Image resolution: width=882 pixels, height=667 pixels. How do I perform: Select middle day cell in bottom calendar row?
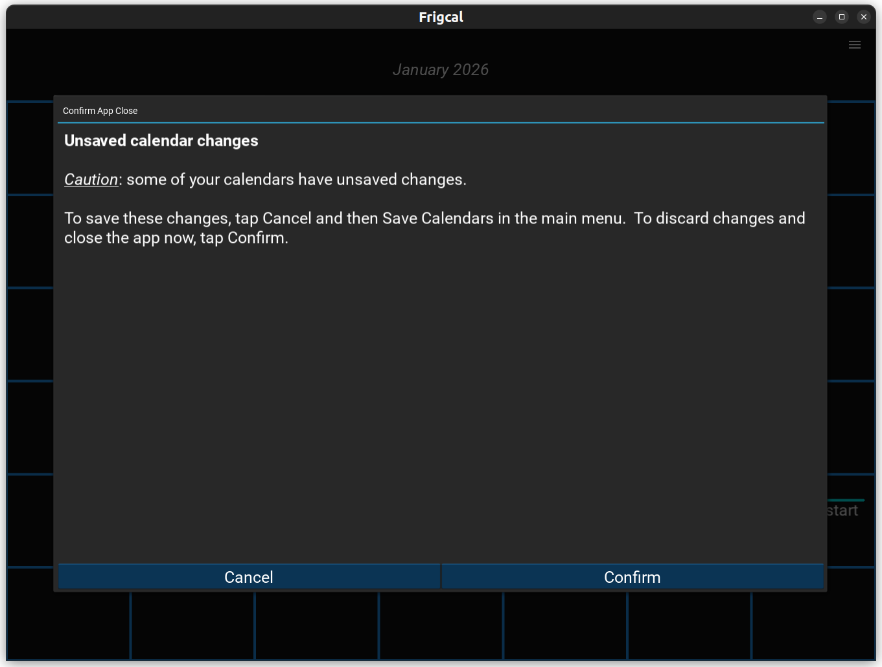click(441, 625)
